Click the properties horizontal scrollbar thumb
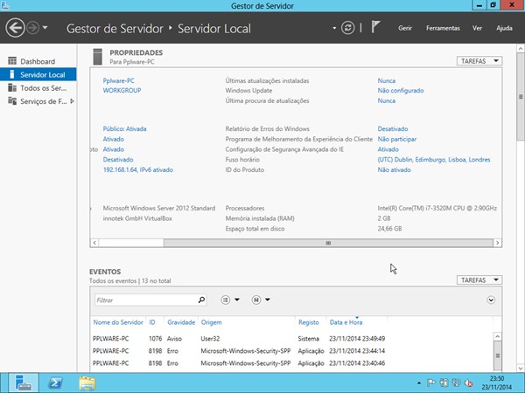Viewport: 525px width, 393px height. point(328,243)
